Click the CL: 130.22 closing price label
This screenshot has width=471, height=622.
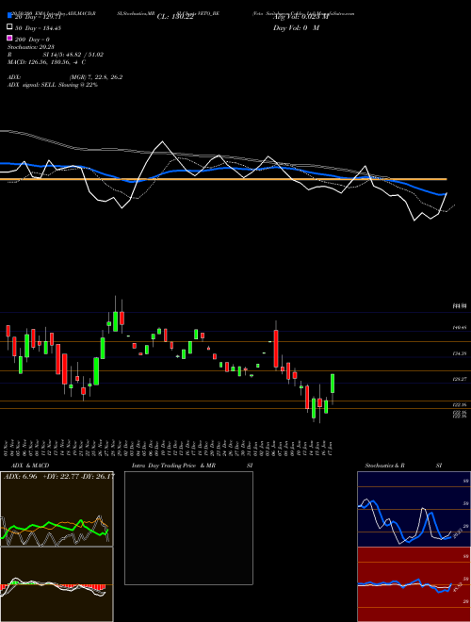(175, 17)
